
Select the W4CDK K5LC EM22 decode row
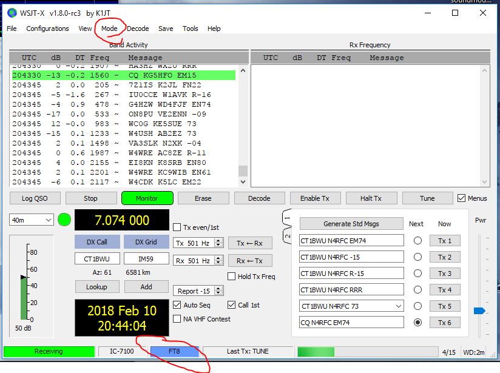(x=124, y=182)
